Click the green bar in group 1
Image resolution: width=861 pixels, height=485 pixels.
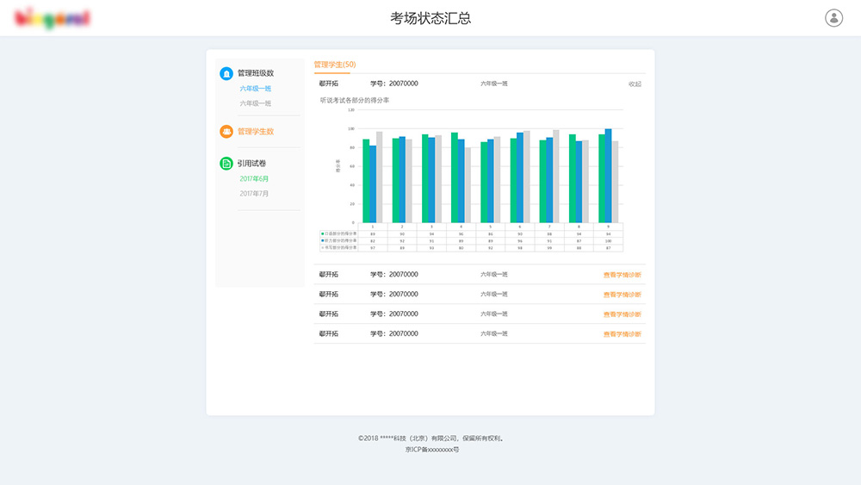pyautogui.click(x=366, y=181)
